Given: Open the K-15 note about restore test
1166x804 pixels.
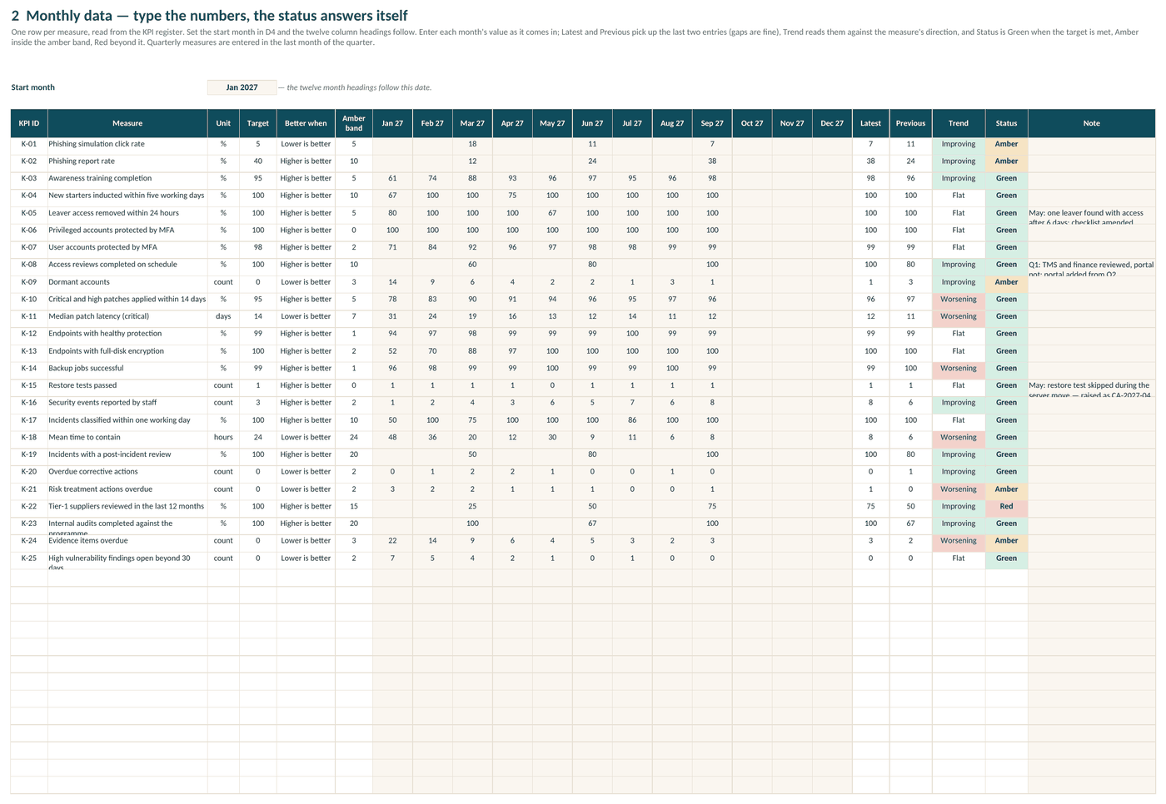Looking at the screenshot, I should [x=1091, y=386].
